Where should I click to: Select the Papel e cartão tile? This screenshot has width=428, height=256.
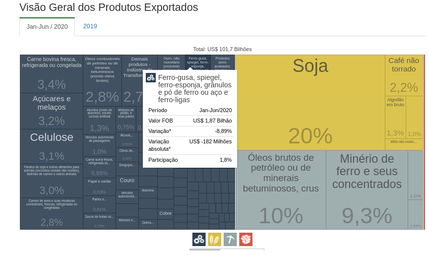point(99,187)
